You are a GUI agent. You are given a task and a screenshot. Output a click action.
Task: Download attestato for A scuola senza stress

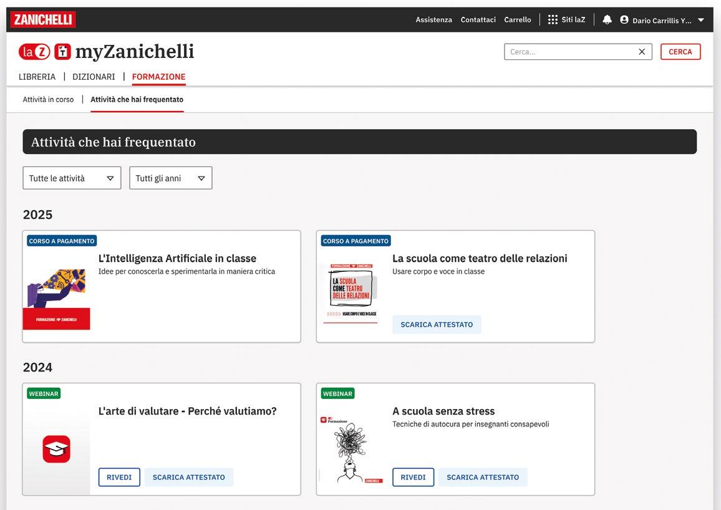coord(483,478)
